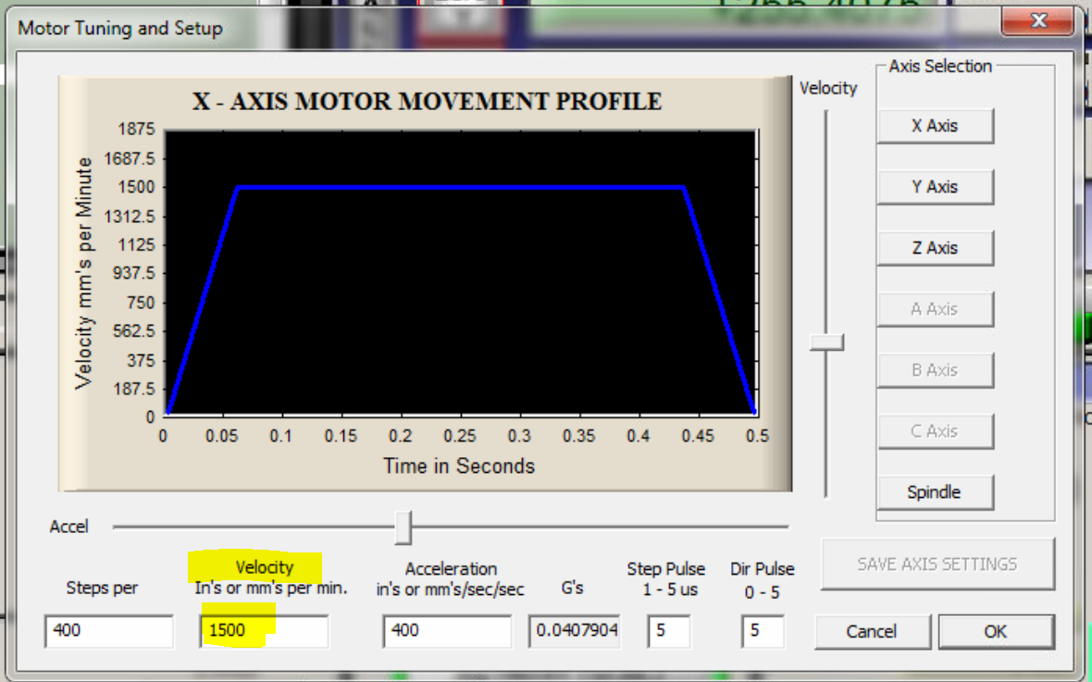
Task: Click the greyed-out B Axis button
Action: 935,370
